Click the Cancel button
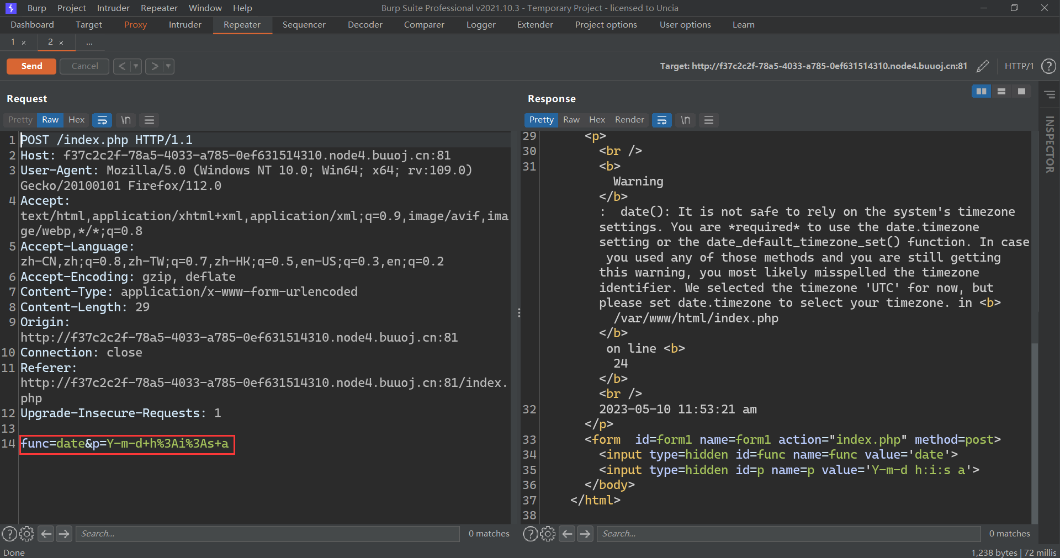The width and height of the screenshot is (1060, 558). coord(84,66)
